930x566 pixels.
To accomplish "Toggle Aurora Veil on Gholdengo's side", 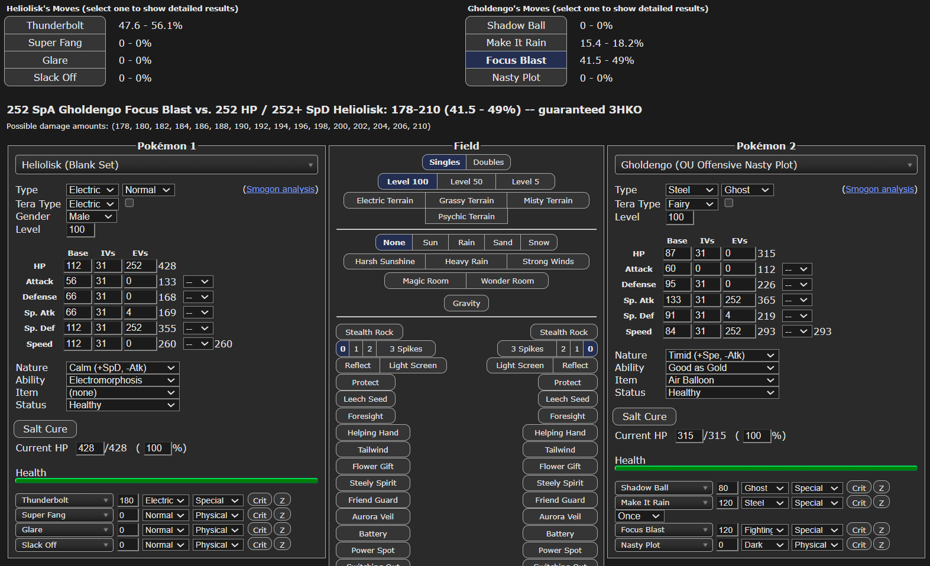I will (560, 516).
